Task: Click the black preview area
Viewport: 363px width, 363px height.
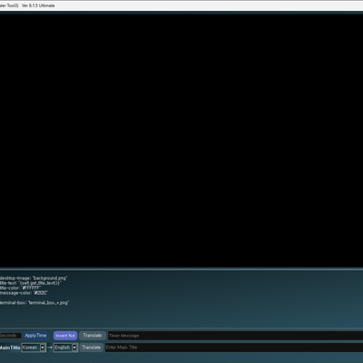Action: pyautogui.click(x=181, y=141)
